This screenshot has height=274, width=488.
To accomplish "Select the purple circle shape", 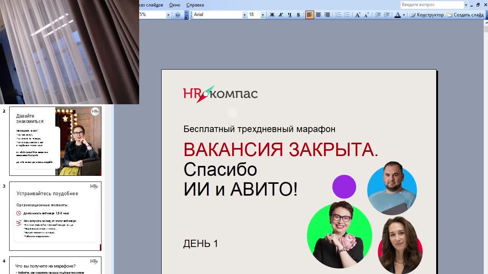I will pos(344,186).
